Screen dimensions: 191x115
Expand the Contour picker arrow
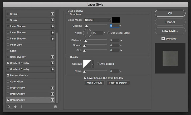93,64
